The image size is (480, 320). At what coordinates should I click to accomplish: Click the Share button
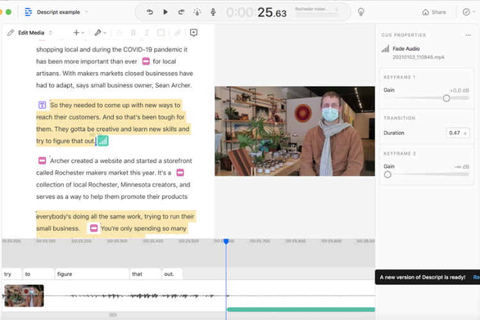click(x=434, y=12)
